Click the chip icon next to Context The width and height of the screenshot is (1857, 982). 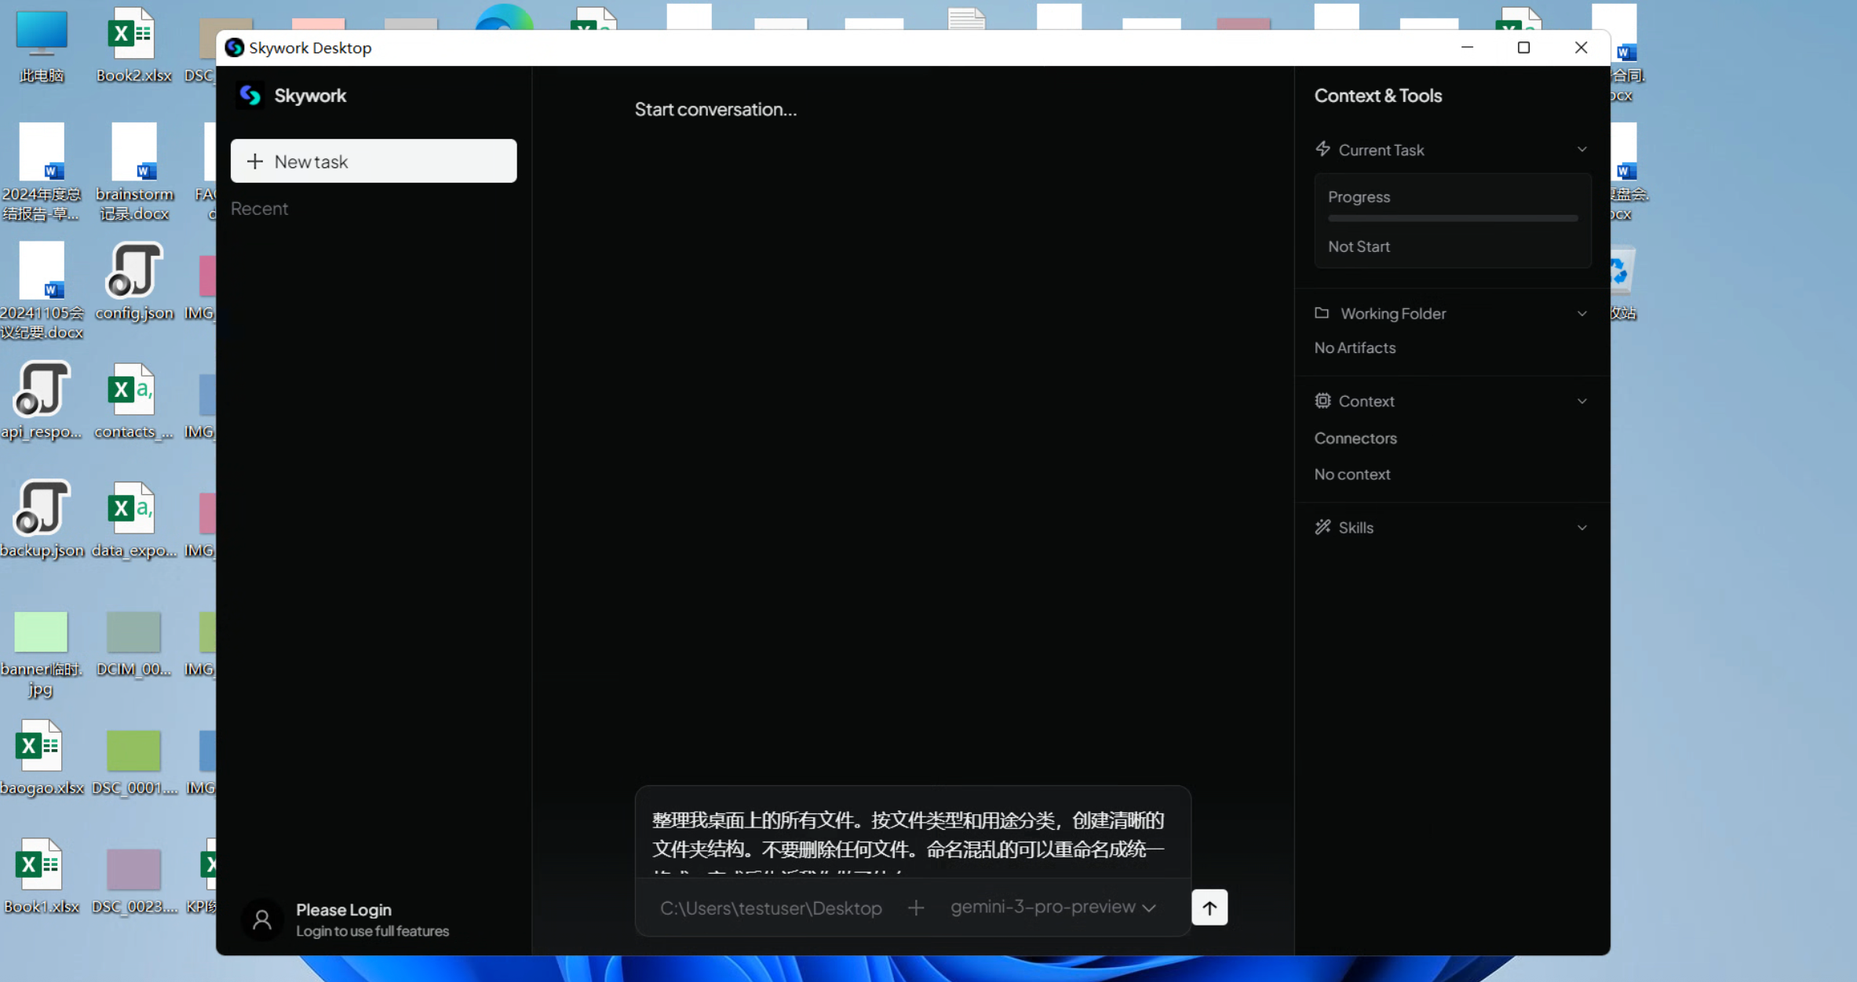coord(1323,401)
